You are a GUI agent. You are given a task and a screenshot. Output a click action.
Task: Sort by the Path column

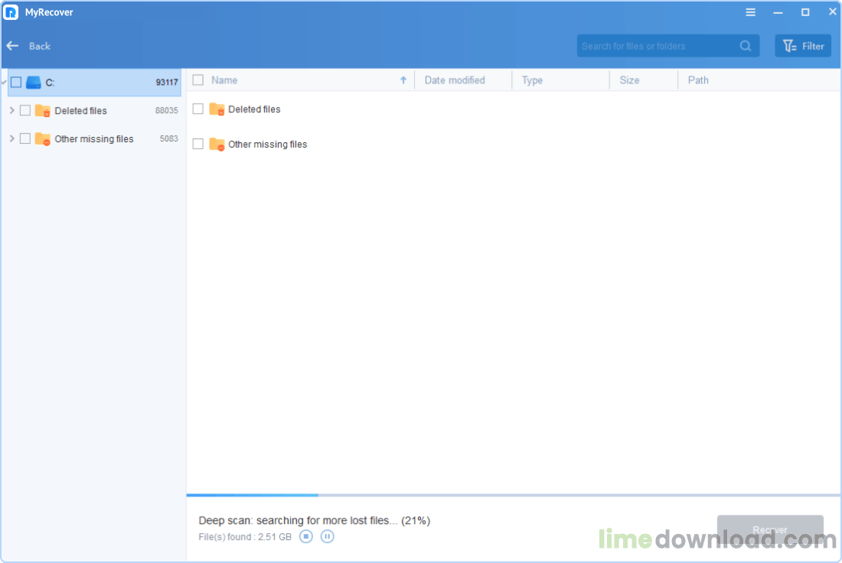point(698,80)
